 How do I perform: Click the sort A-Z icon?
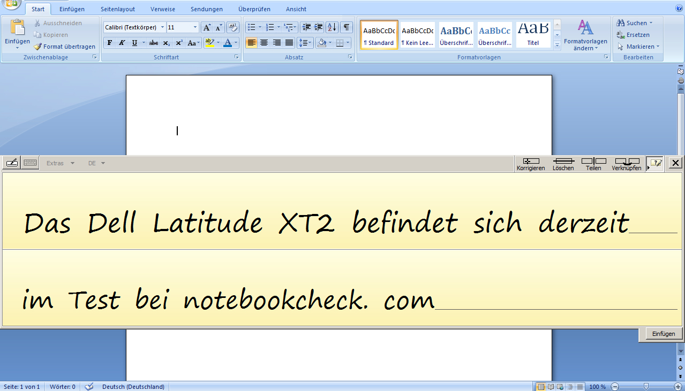[332, 27]
